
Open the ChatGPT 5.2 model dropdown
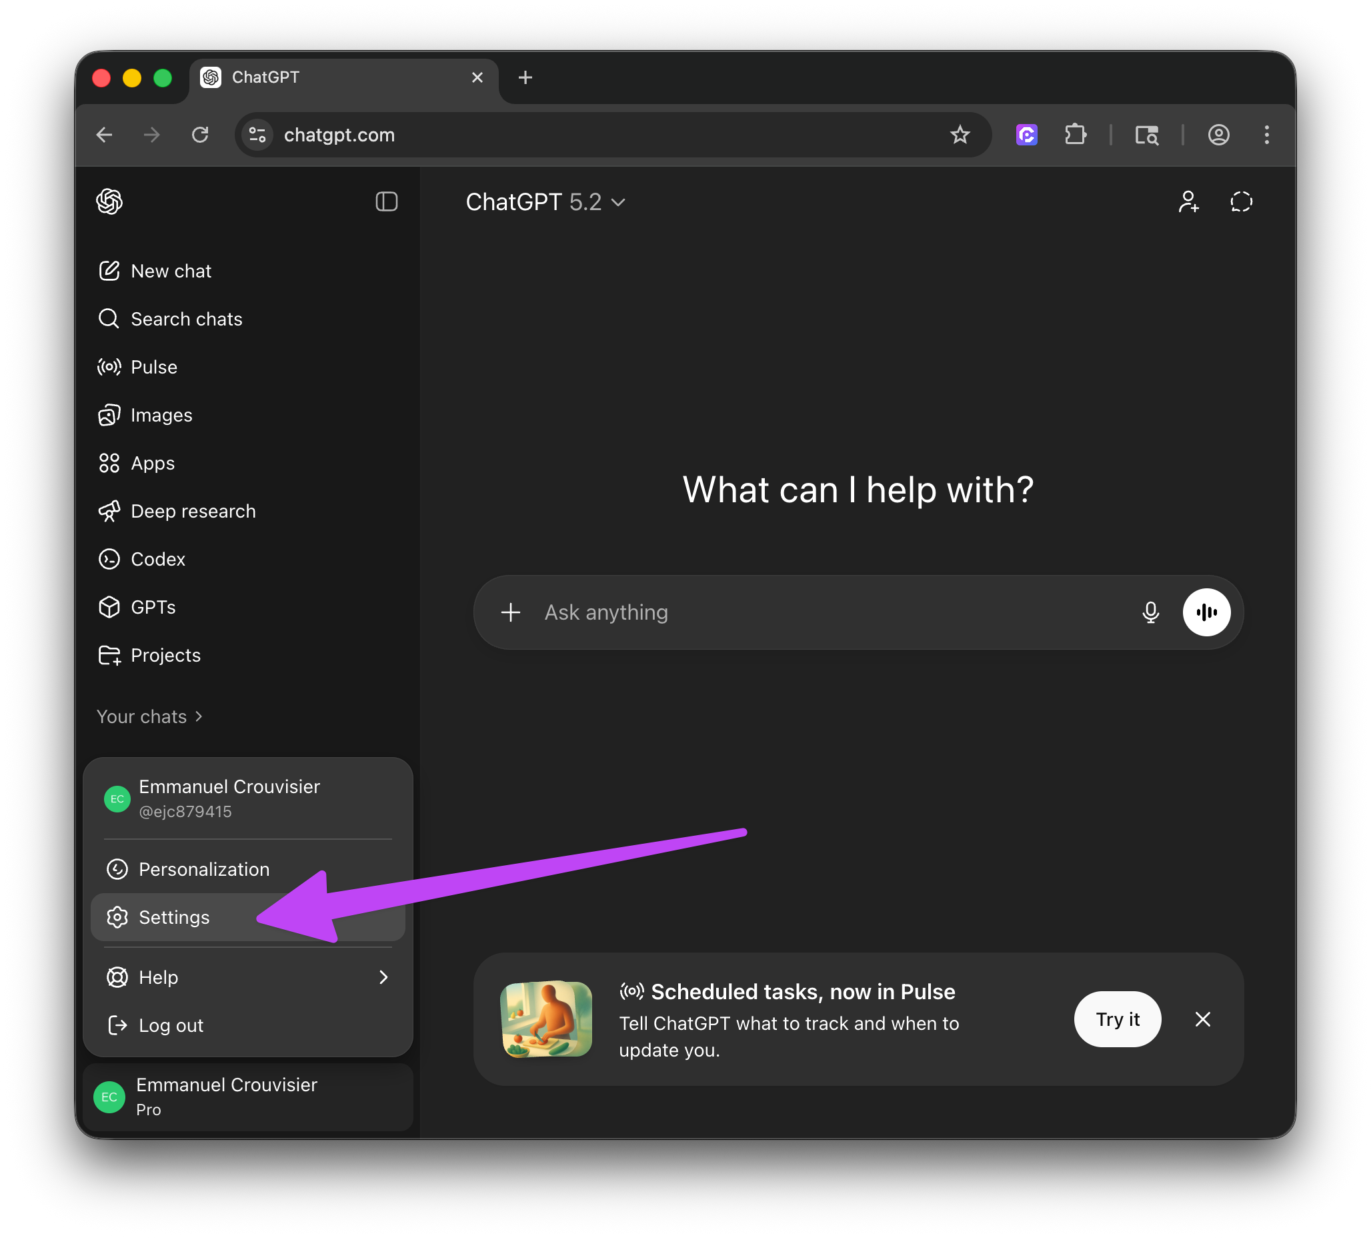tap(545, 202)
